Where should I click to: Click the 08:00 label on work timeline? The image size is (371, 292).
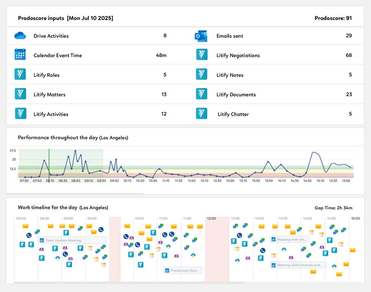pos(21,219)
